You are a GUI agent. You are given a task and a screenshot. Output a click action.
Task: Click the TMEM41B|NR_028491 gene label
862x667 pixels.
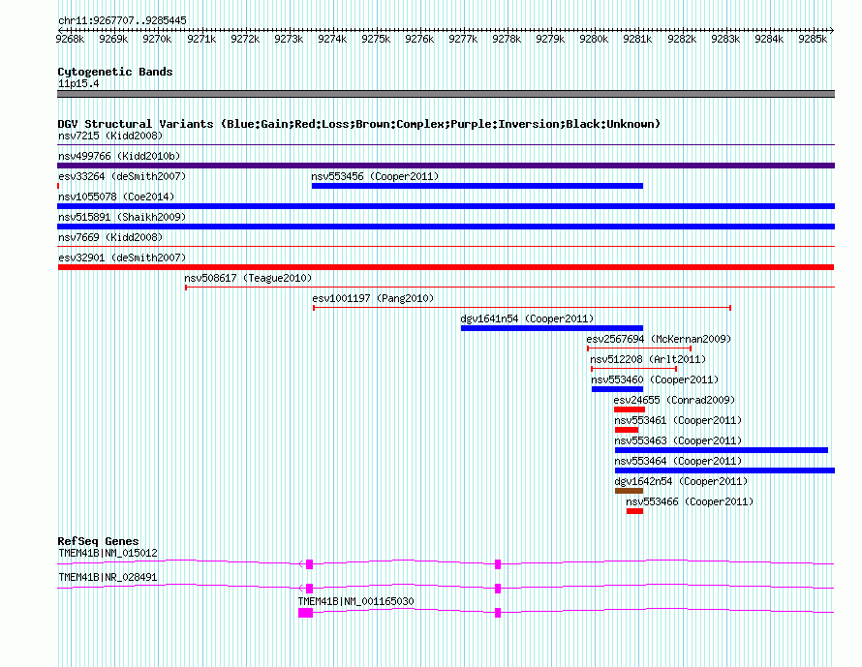(x=108, y=577)
